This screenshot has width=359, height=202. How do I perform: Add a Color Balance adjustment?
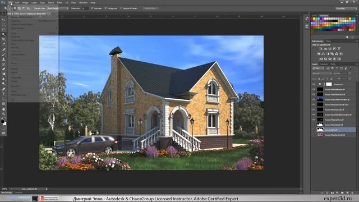[323, 54]
